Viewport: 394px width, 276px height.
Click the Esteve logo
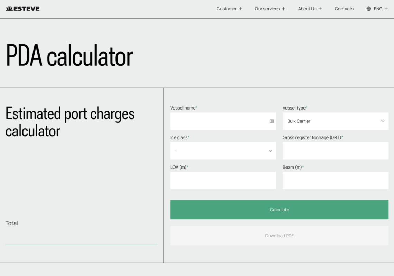pos(23,9)
